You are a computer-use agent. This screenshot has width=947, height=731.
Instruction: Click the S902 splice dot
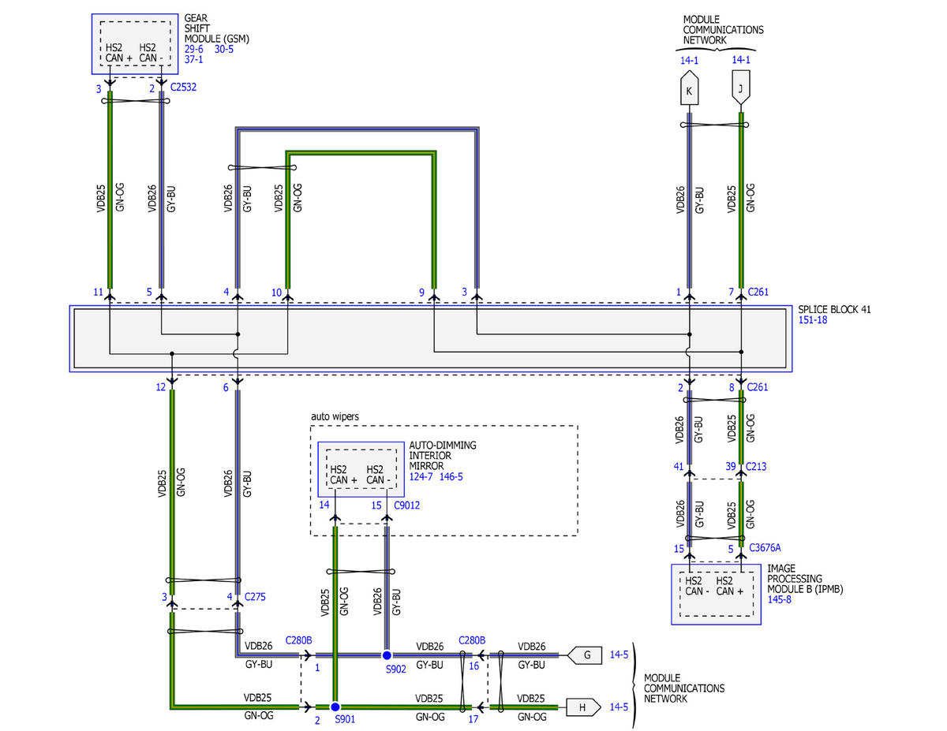(x=387, y=655)
